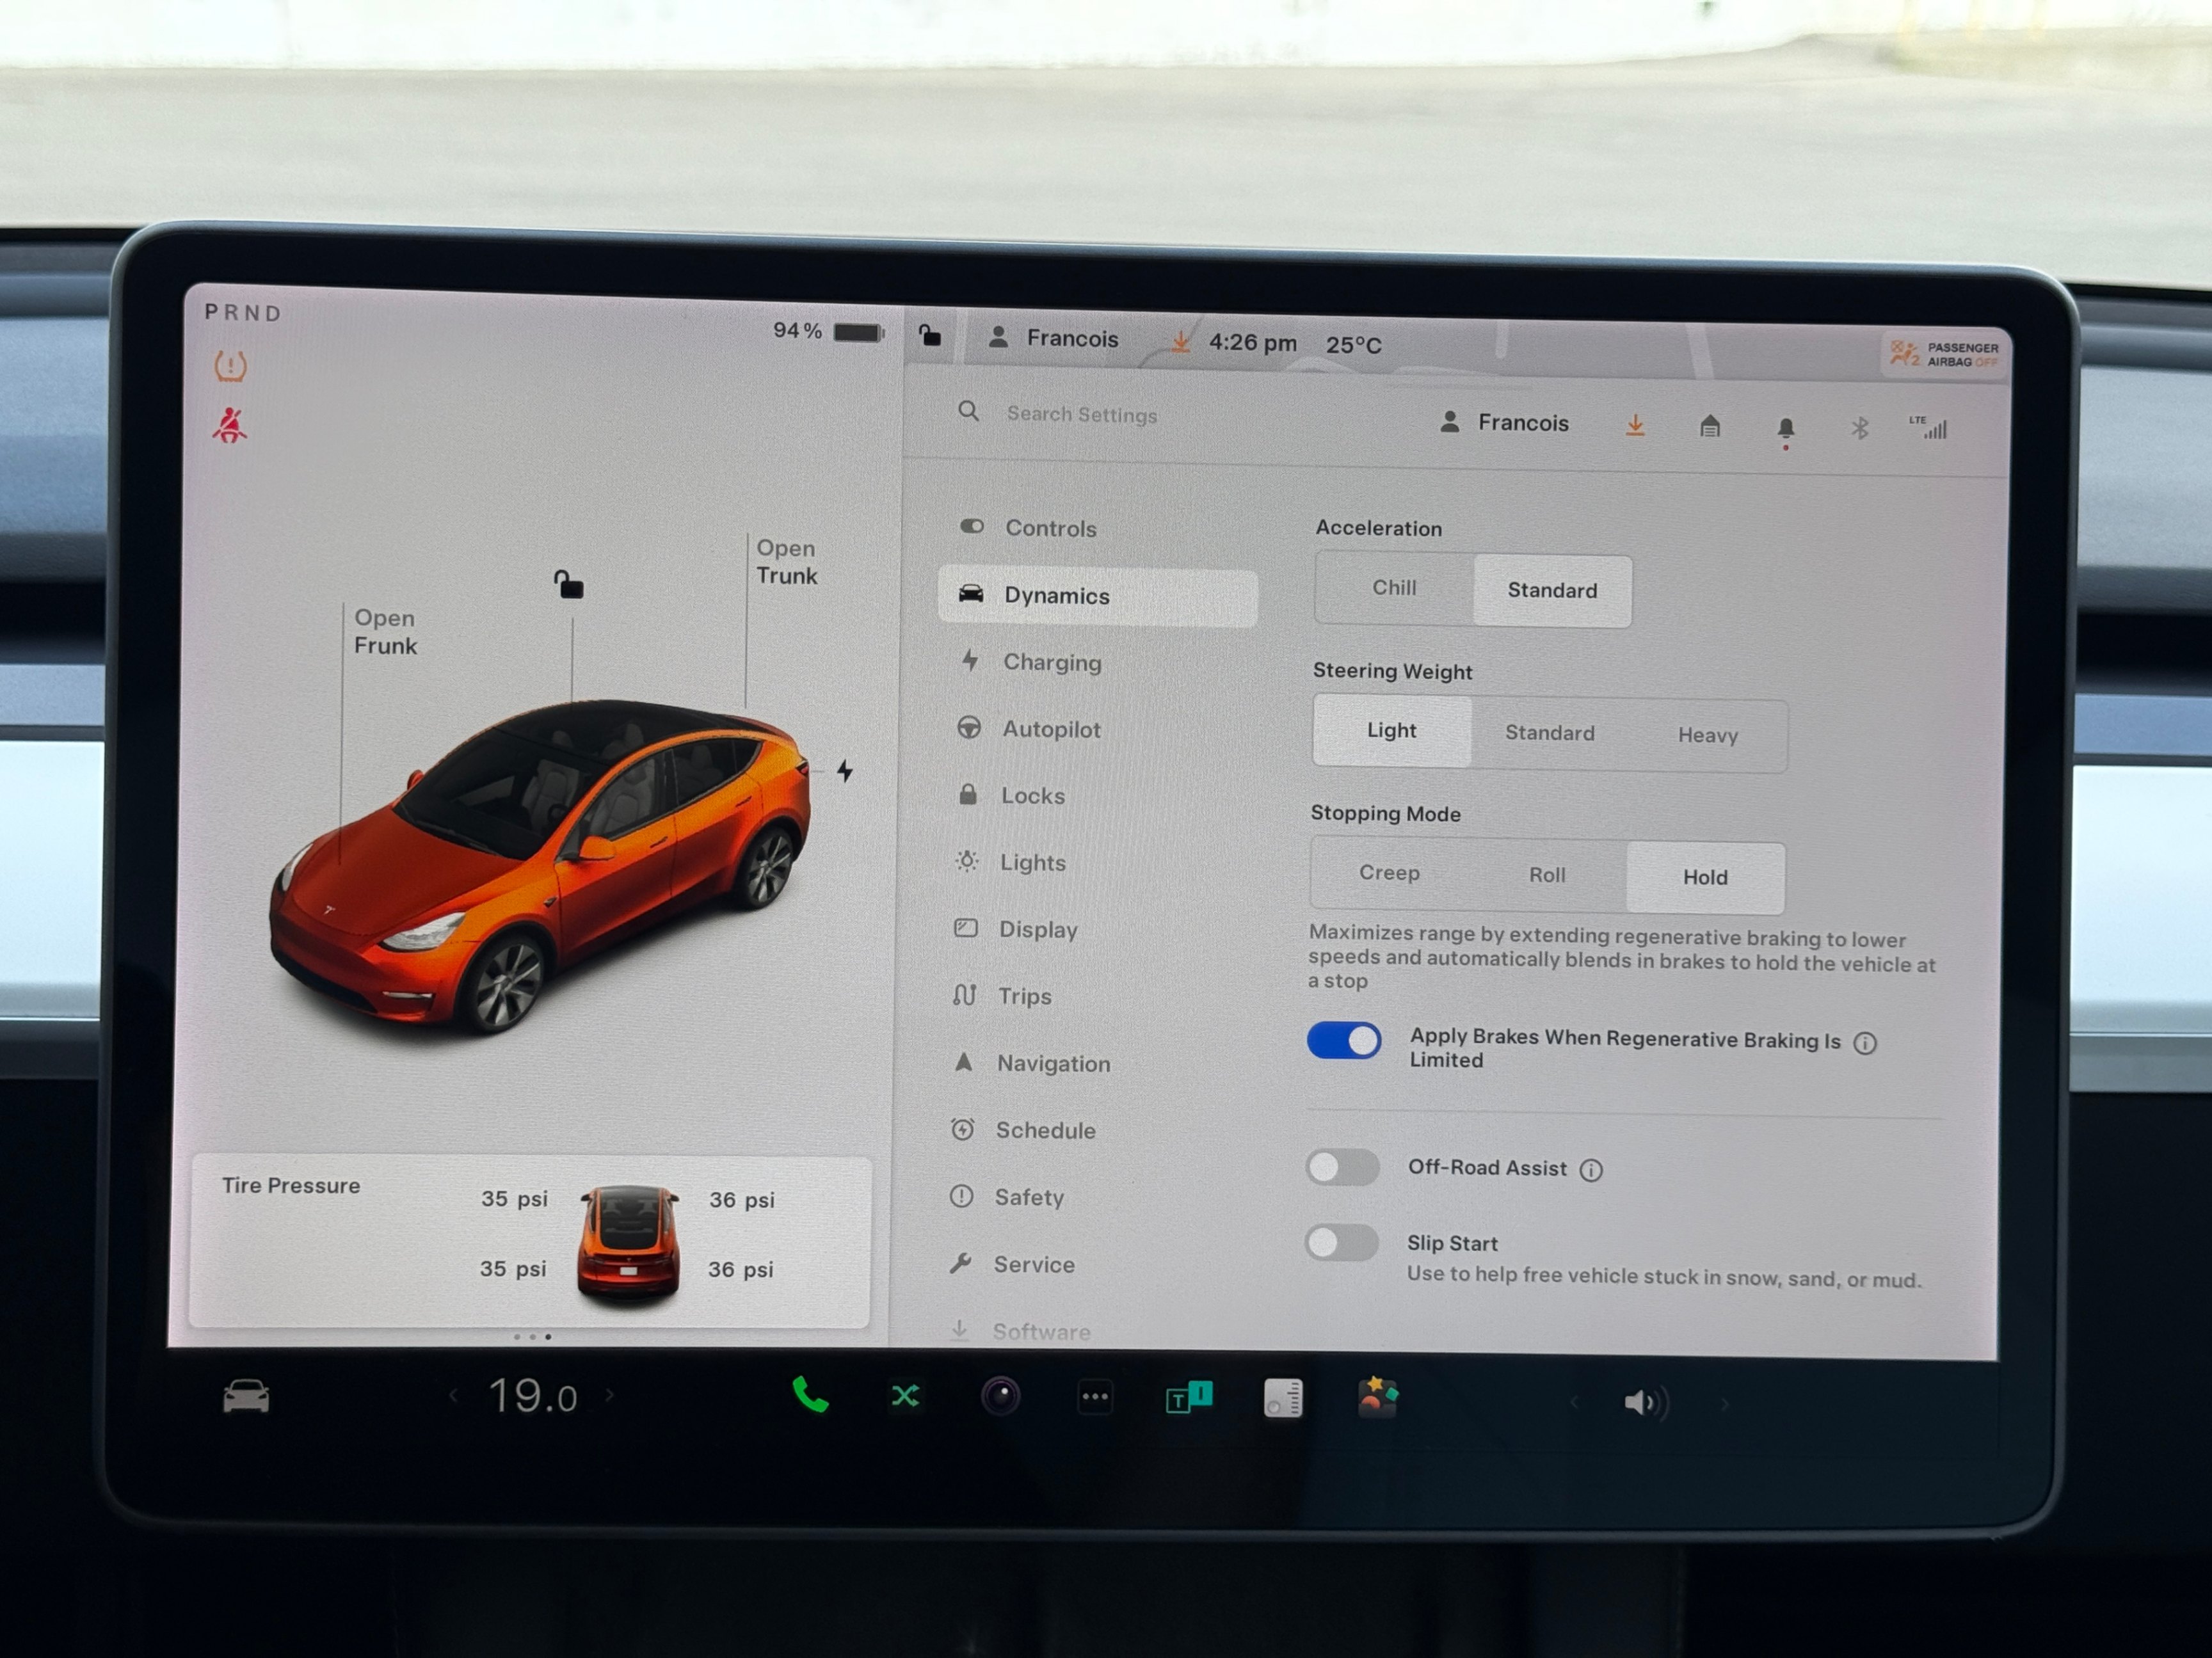The height and width of the screenshot is (1658, 2212).
Task: Select Chill acceleration mode
Action: 1393,588
